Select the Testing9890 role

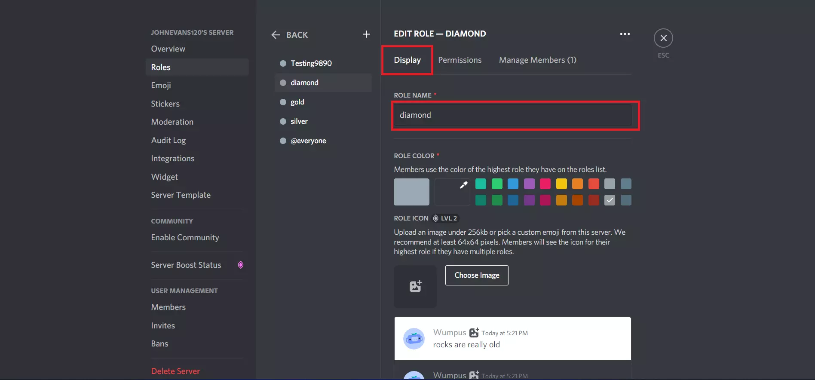(323, 63)
